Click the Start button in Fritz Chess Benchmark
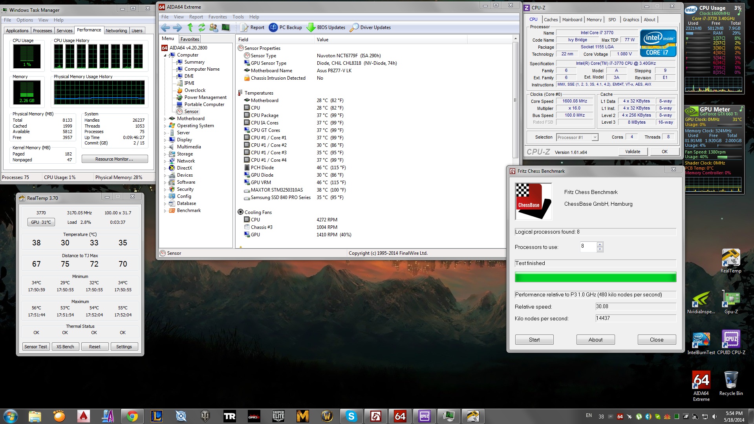 534,340
